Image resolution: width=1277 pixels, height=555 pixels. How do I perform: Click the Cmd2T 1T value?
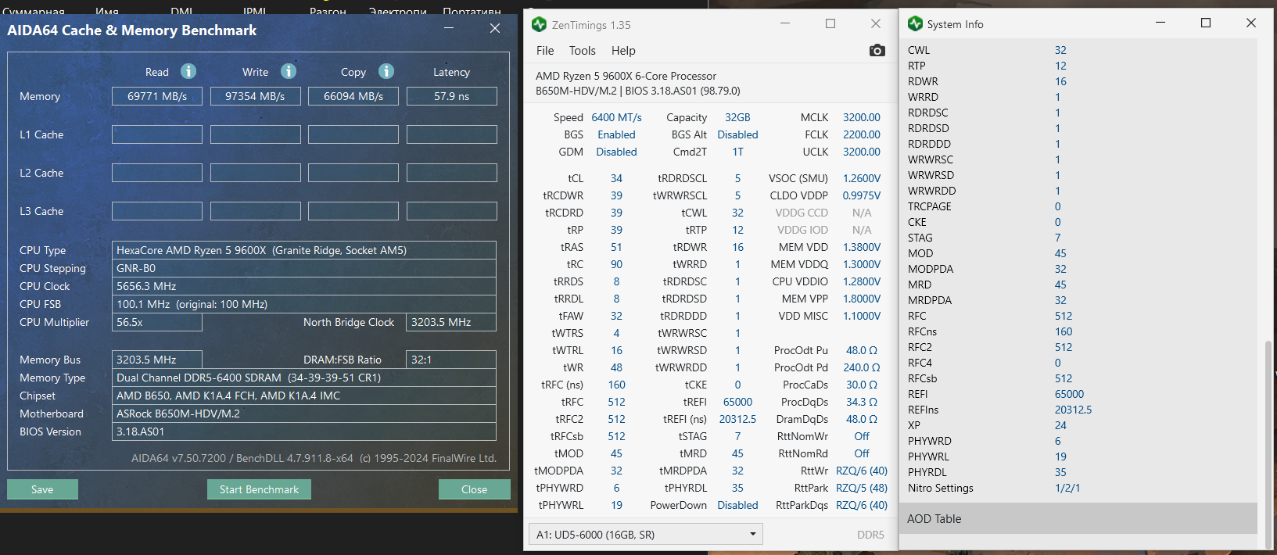point(737,152)
